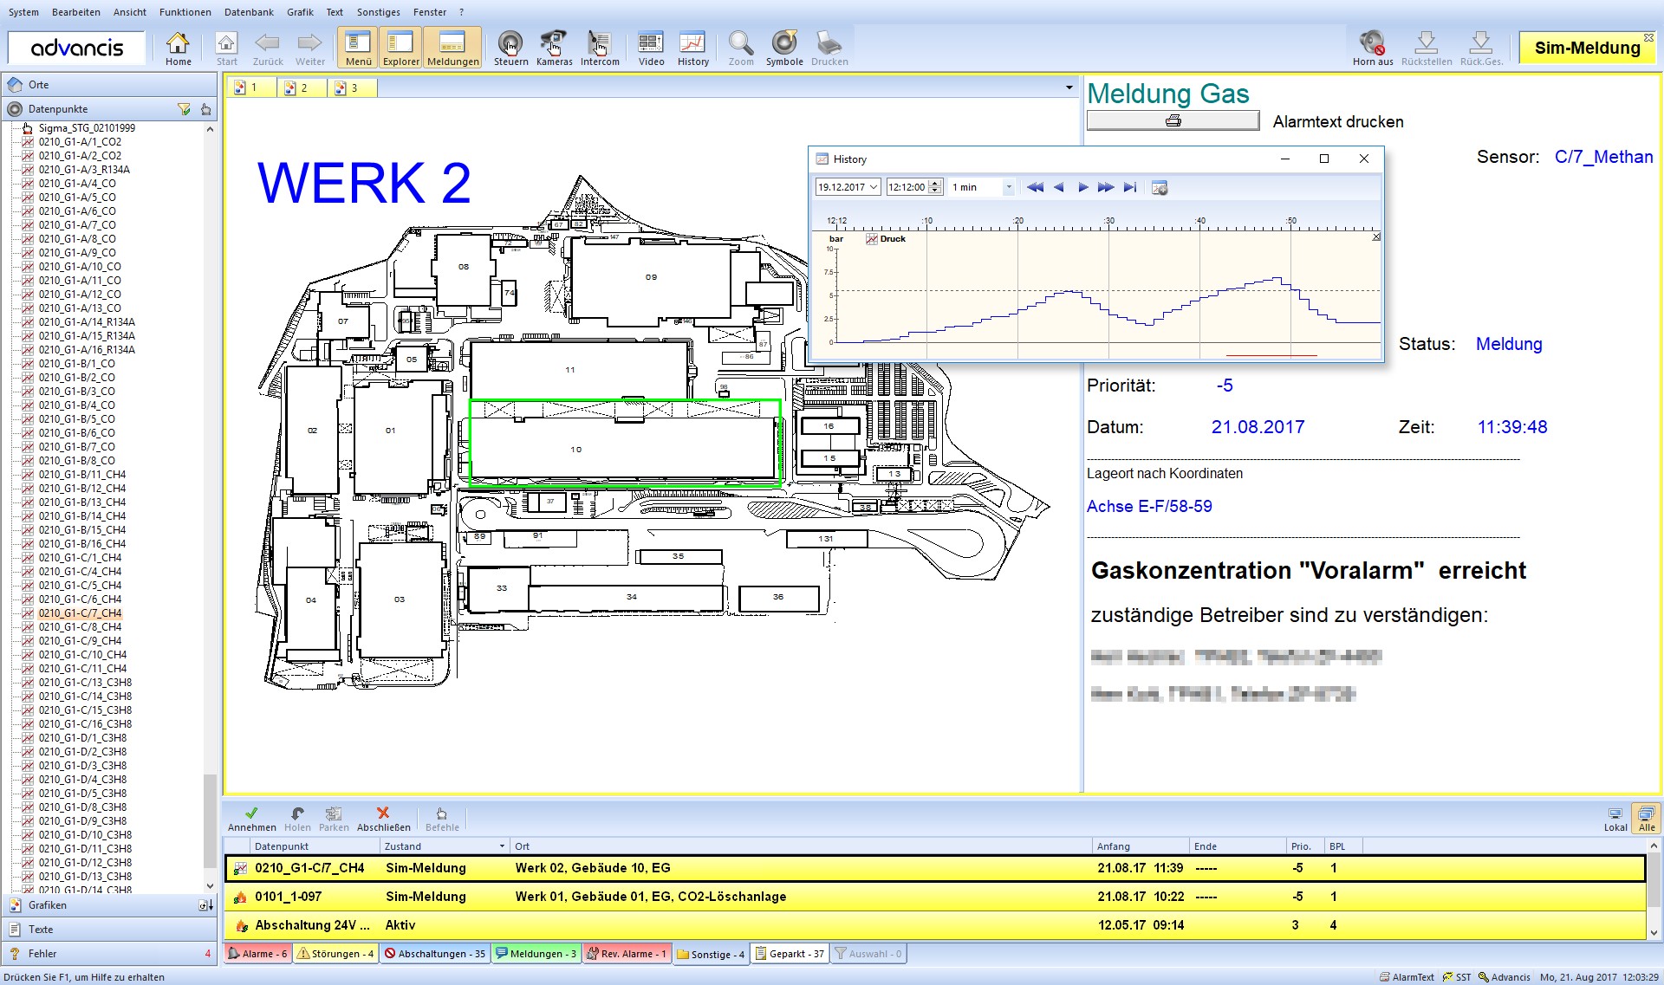The width and height of the screenshot is (1664, 985).
Task: Go forward with the Weiter arrow
Action: 309,48
